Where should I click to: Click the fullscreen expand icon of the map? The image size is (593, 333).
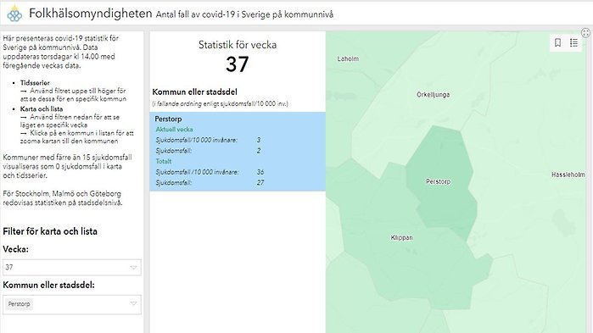(x=585, y=33)
